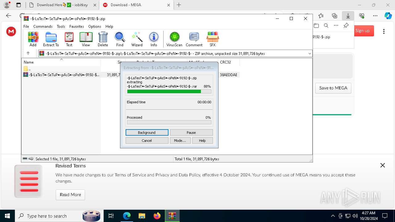This screenshot has width=395, height=222.
Task: Run VirusScan from the toolbar
Action: point(174,39)
